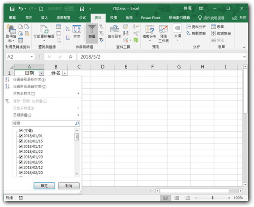Screen dimensions: 254x207
Task: Uncheck the 2018/02/20 date
Action: (21, 172)
